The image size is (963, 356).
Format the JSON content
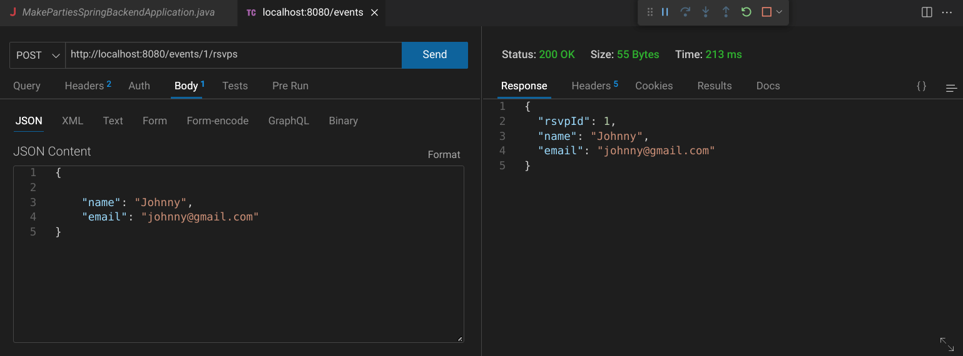coord(444,154)
